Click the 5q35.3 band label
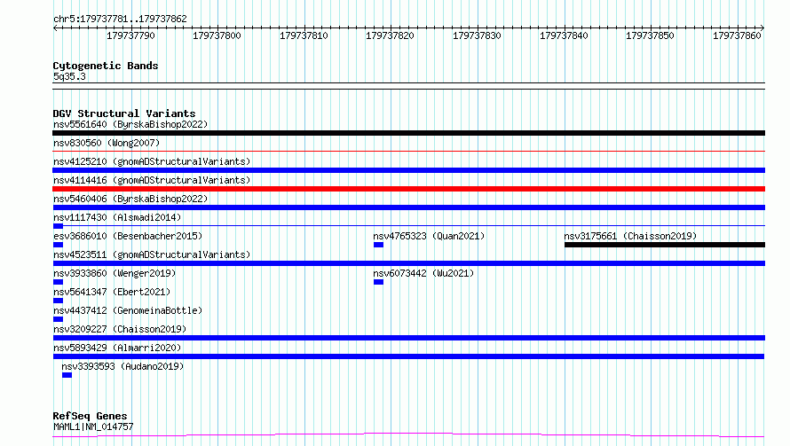790x446 pixels. point(69,76)
